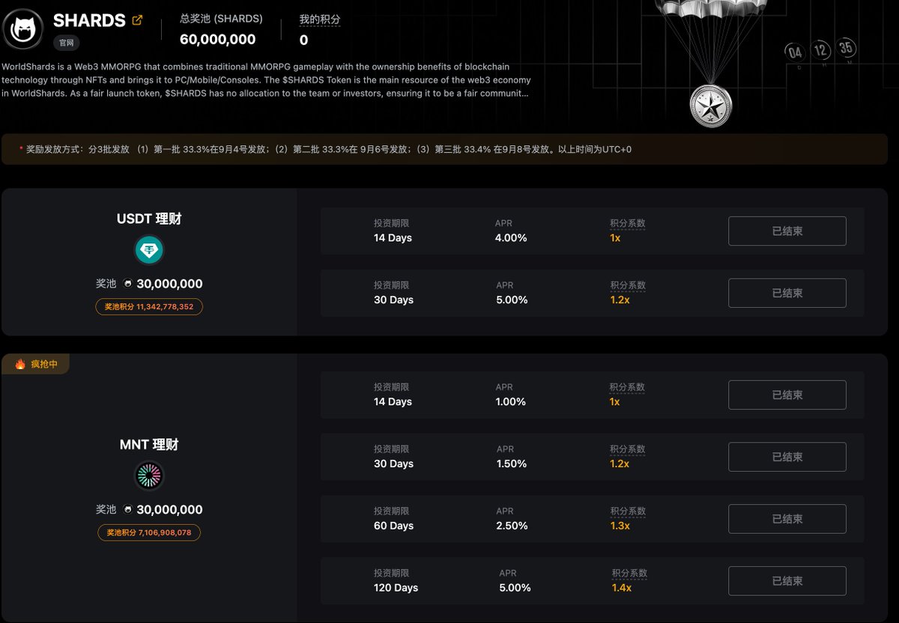Screen dimensions: 899x623
Task: Click the flame icon on 疯抢中 badge
Action: pos(20,364)
